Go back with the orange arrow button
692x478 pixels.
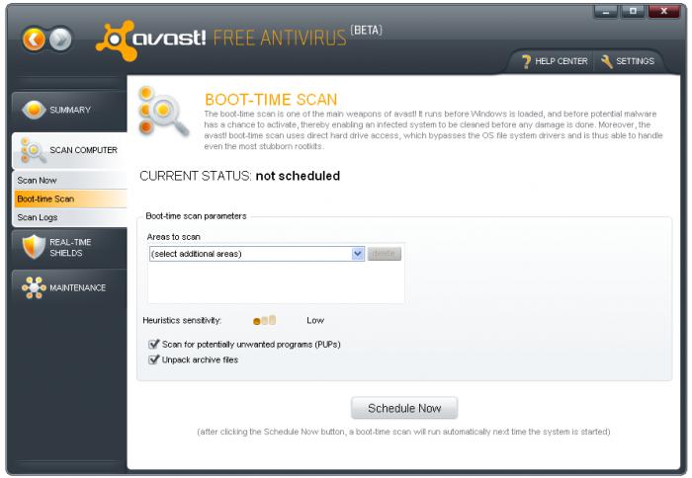[34, 40]
